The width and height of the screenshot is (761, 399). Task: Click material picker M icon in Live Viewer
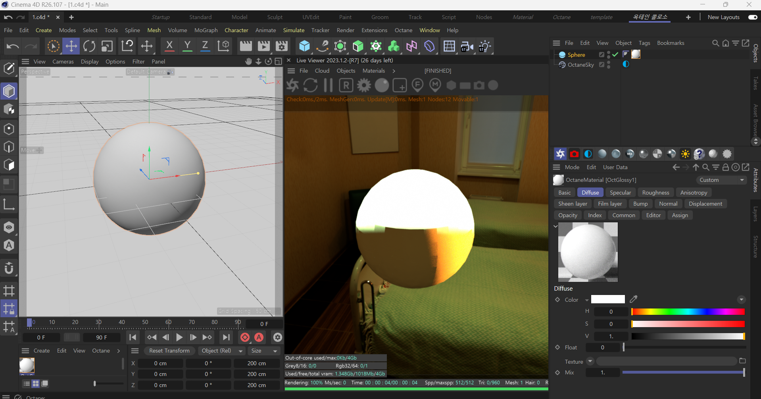coord(435,85)
